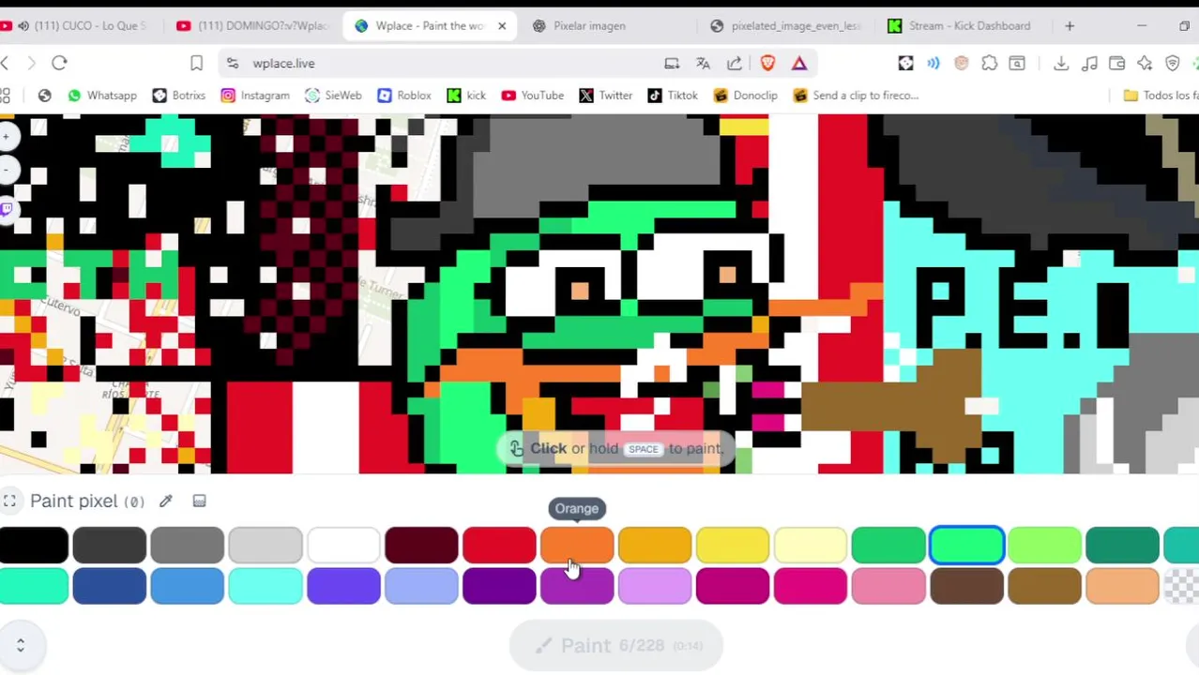Open the YouTube bookmark

pyautogui.click(x=532, y=95)
